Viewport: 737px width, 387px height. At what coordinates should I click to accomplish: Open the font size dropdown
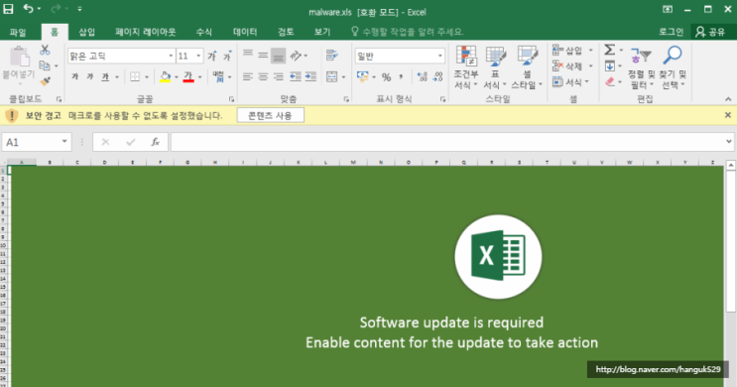[x=198, y=56]
